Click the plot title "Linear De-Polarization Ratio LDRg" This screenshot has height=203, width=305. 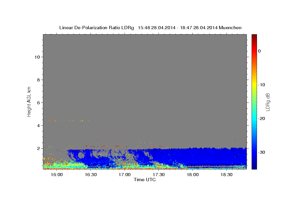pyautogui.click(x=96, y=28)
